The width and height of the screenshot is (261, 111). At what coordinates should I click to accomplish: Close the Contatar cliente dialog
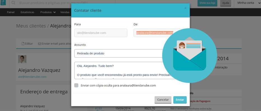(x=185, y=8)
